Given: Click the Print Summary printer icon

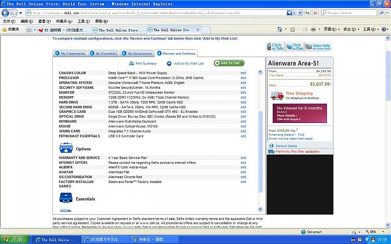Looking at the screenshot, I should (131, 63).
